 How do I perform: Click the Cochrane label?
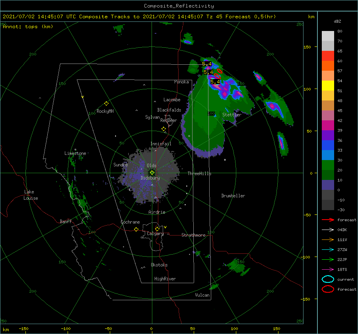tap(130, 222)
